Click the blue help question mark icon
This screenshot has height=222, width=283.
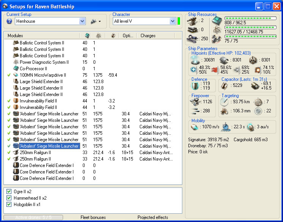9,22
